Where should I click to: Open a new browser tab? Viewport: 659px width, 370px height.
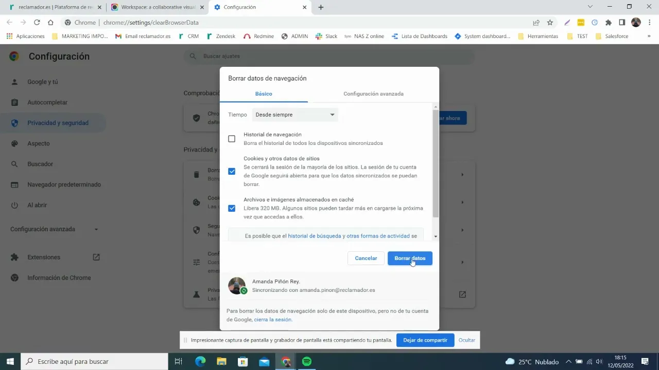pyautogui.click(x=321, y=7)
